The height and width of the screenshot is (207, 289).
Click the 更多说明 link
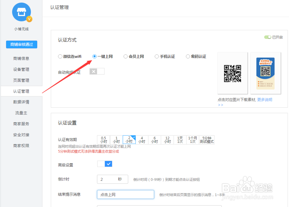pyautogui.click(x=265, y=99)
